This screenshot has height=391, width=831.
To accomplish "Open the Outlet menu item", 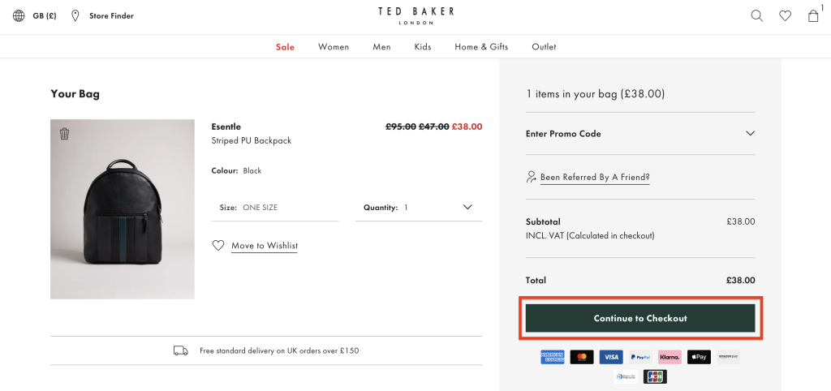I will tap(544, 46).
